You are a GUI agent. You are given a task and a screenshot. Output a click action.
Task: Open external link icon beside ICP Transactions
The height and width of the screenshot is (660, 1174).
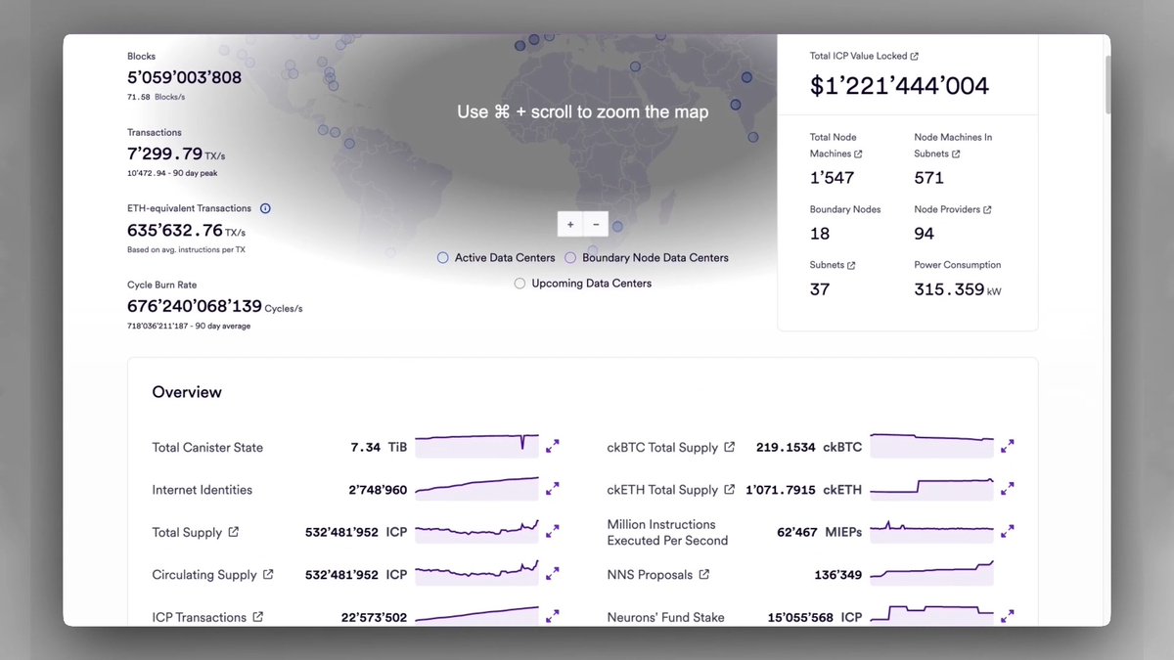pos(257,617)
